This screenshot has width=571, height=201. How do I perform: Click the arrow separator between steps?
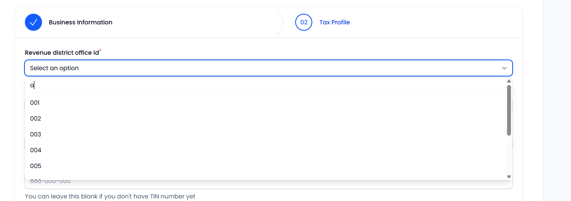280,22
